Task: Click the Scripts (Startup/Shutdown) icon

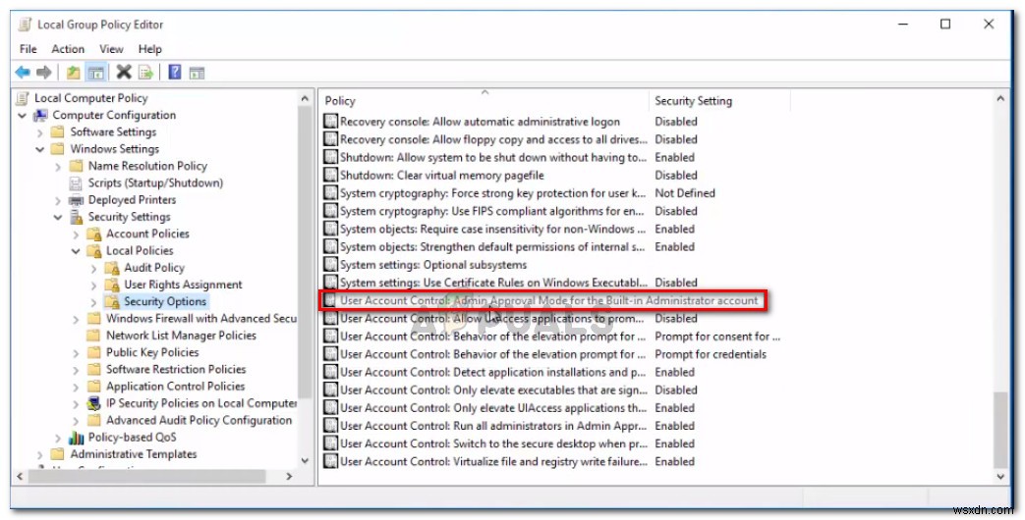Action: click(x=77, y=183)
